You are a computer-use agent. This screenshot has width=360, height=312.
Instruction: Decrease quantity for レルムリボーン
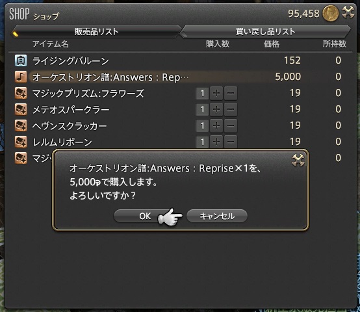pyautogui.click(x=231, y=142)
